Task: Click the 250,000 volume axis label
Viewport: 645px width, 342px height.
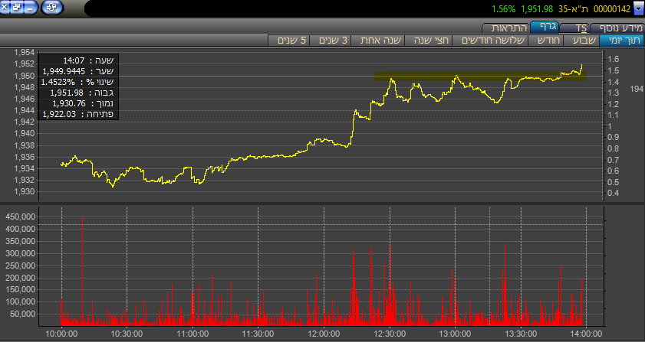Action: click(21, 265)
